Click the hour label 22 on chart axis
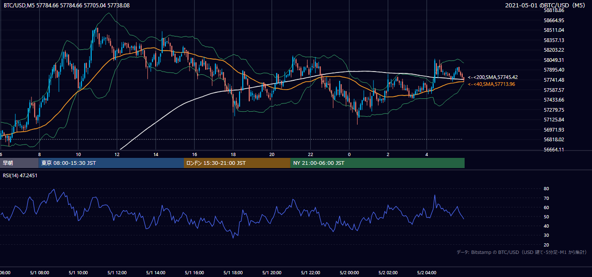This screenshot has width=592, height=277. (310, 154)
